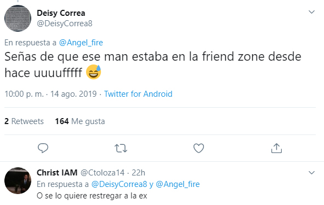Screen dimensions: 324x205
Task: Reply to Deisy Correa's tweet
Action: [43, 148]
